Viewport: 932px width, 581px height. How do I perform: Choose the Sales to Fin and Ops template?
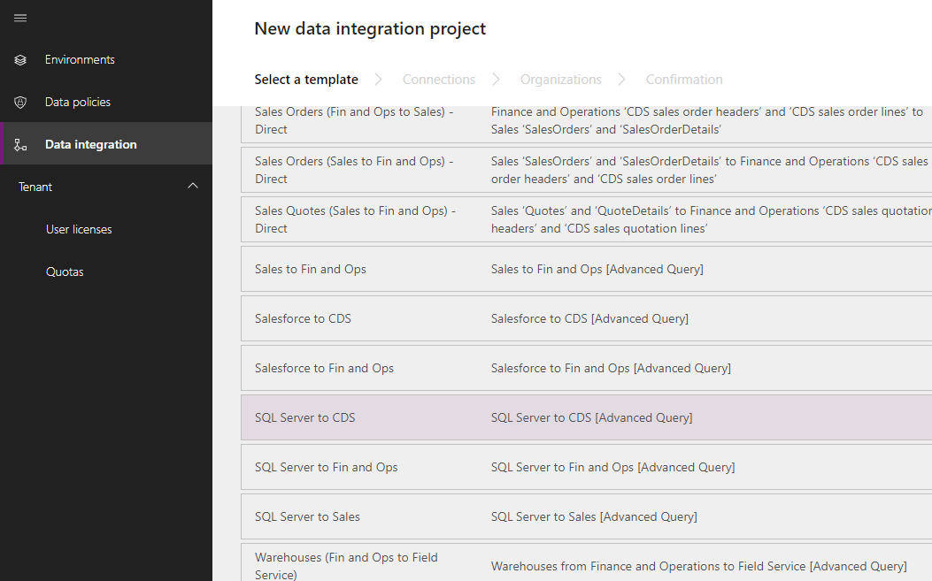click(310, 269)
